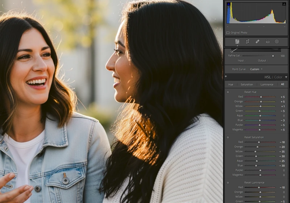
Task: Click the Hue Red value +5
Action: coord(283,97)
